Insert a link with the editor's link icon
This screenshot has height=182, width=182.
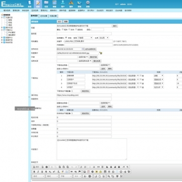[71, 171]
